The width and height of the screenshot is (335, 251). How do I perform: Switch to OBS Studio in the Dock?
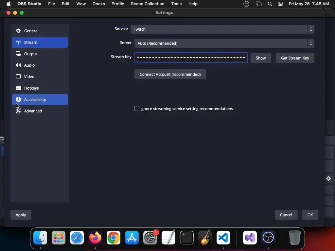[x=268, y=238]
